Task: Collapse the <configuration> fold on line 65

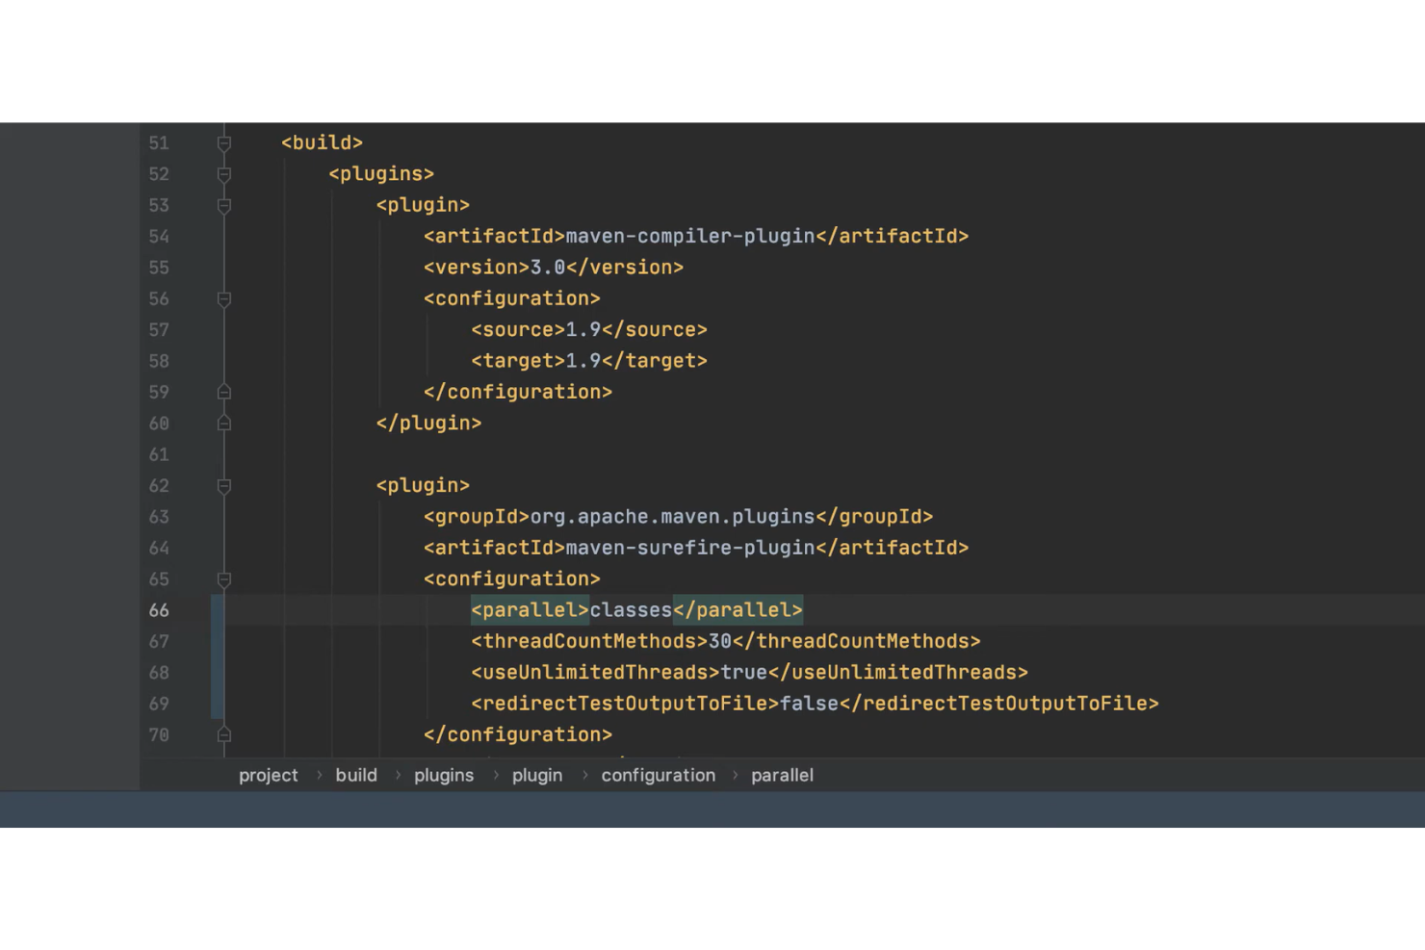Action: tap(223, 579)
